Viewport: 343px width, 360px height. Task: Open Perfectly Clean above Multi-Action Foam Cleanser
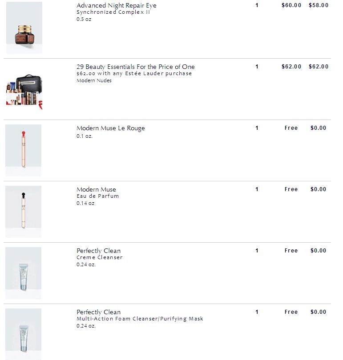99,312
